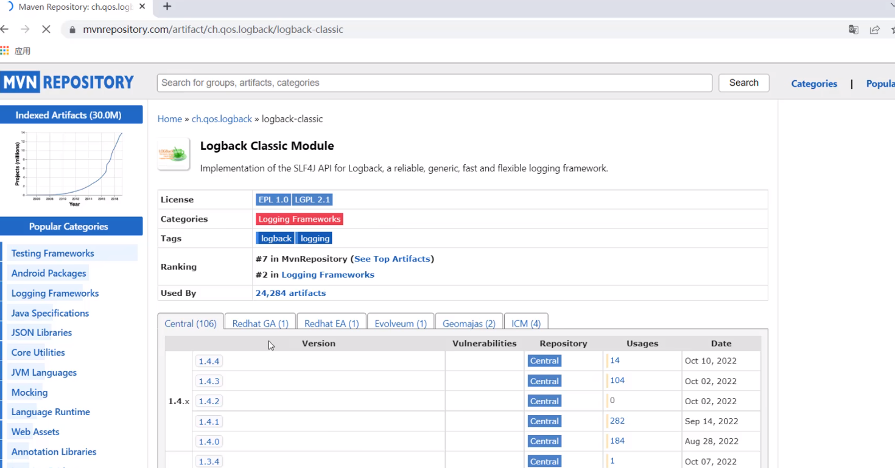Screen dimensions: 895x468
Task: Open Annotation Libraries category
Action: point(54,452)
